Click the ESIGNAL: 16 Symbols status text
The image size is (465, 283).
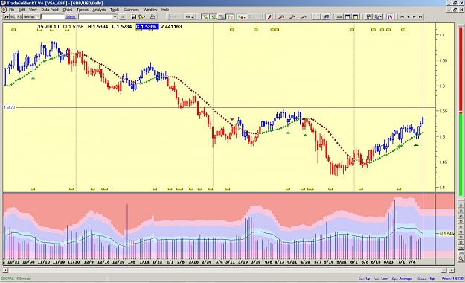click(15, 279)
